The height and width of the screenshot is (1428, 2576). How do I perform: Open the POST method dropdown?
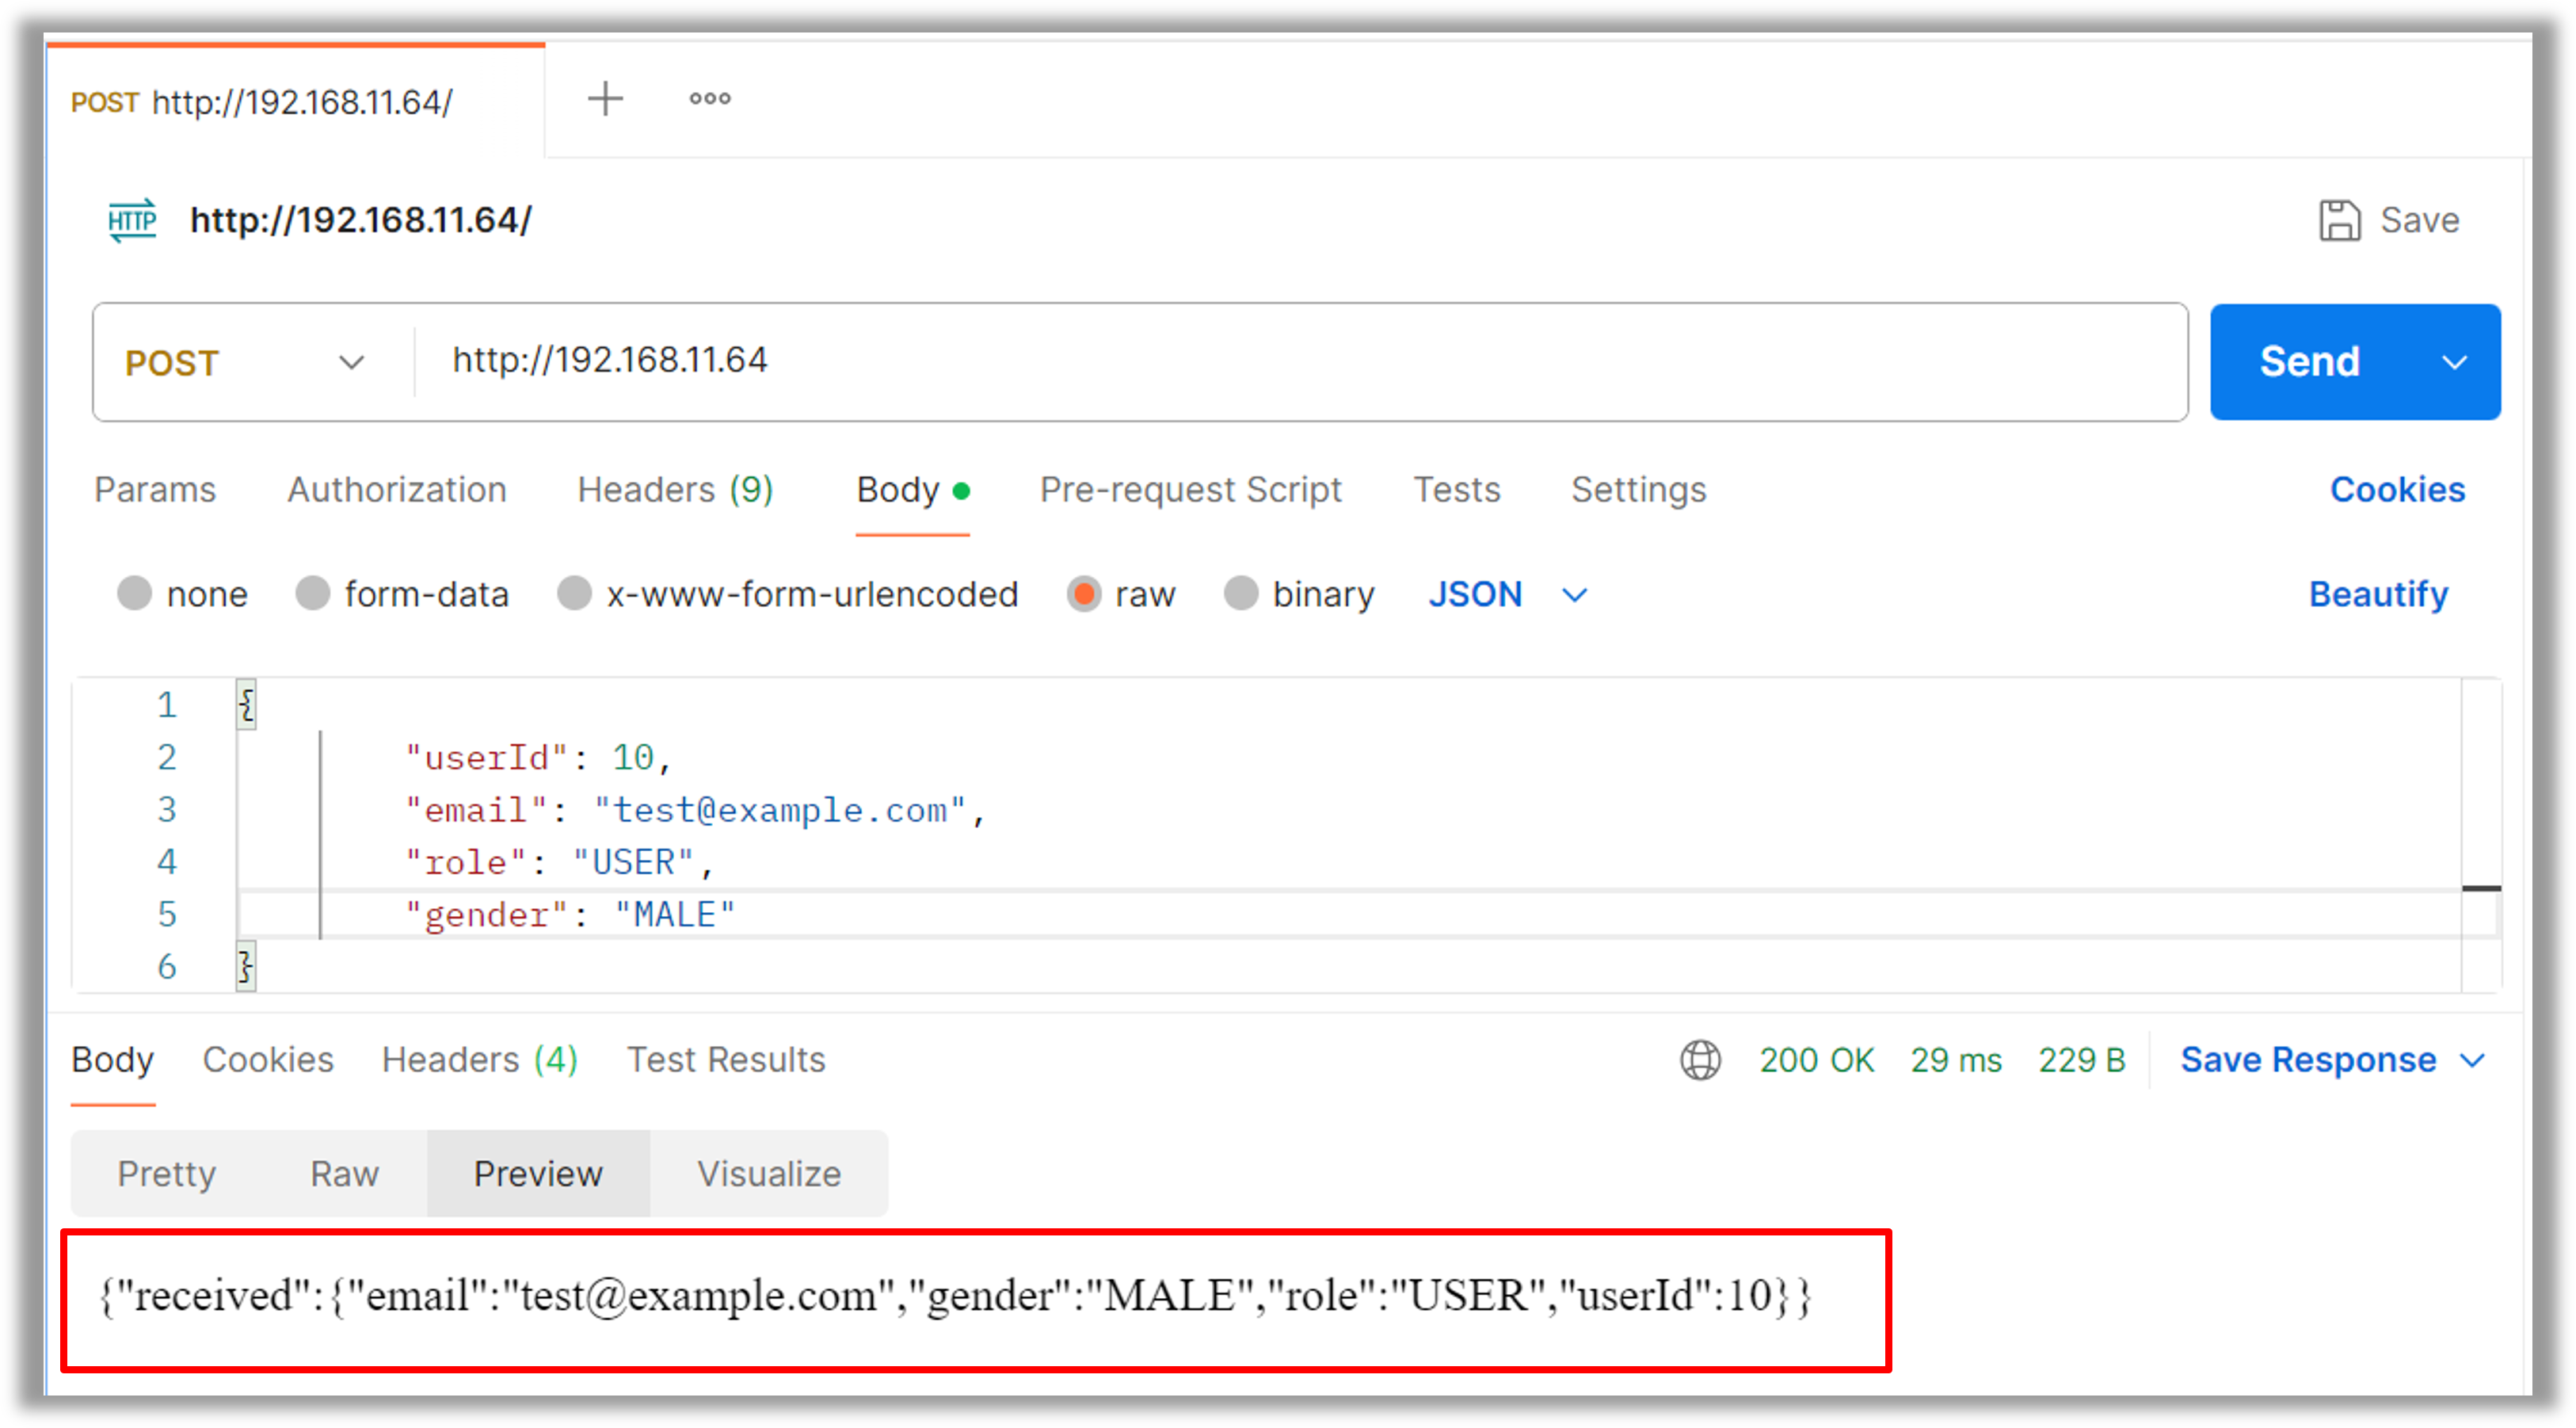352,362
